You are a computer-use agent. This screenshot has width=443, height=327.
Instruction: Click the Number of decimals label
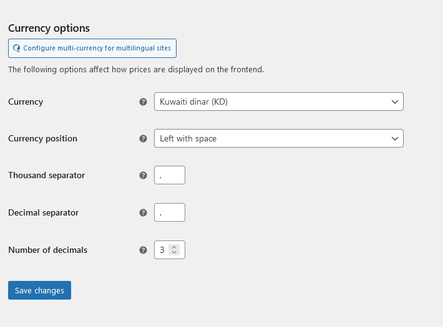[48, 250]
